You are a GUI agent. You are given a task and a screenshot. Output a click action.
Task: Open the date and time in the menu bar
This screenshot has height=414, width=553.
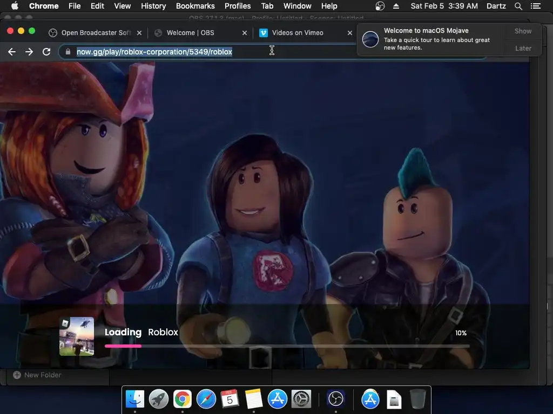444,6
